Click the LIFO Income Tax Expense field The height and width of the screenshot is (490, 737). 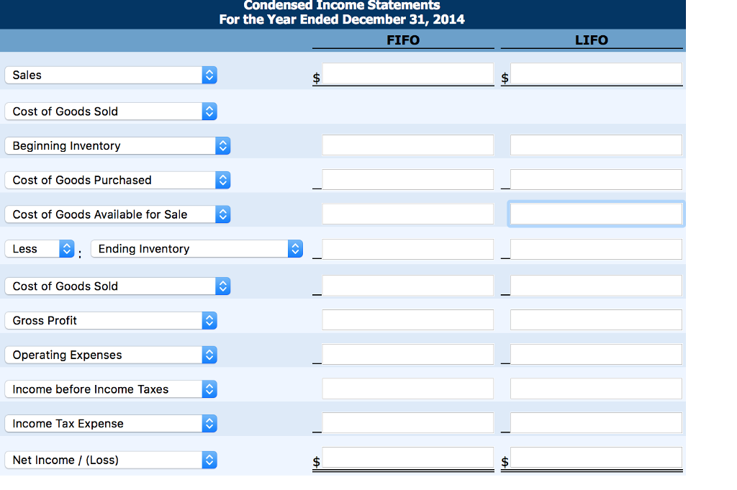point(596,423)
